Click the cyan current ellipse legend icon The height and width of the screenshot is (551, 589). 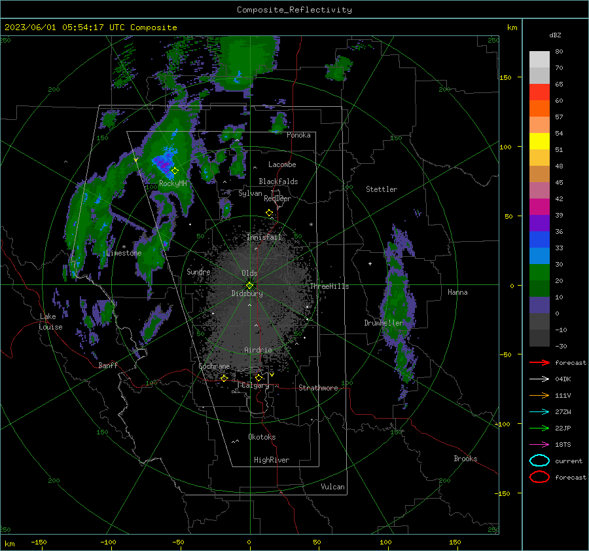tap(539, 461)
